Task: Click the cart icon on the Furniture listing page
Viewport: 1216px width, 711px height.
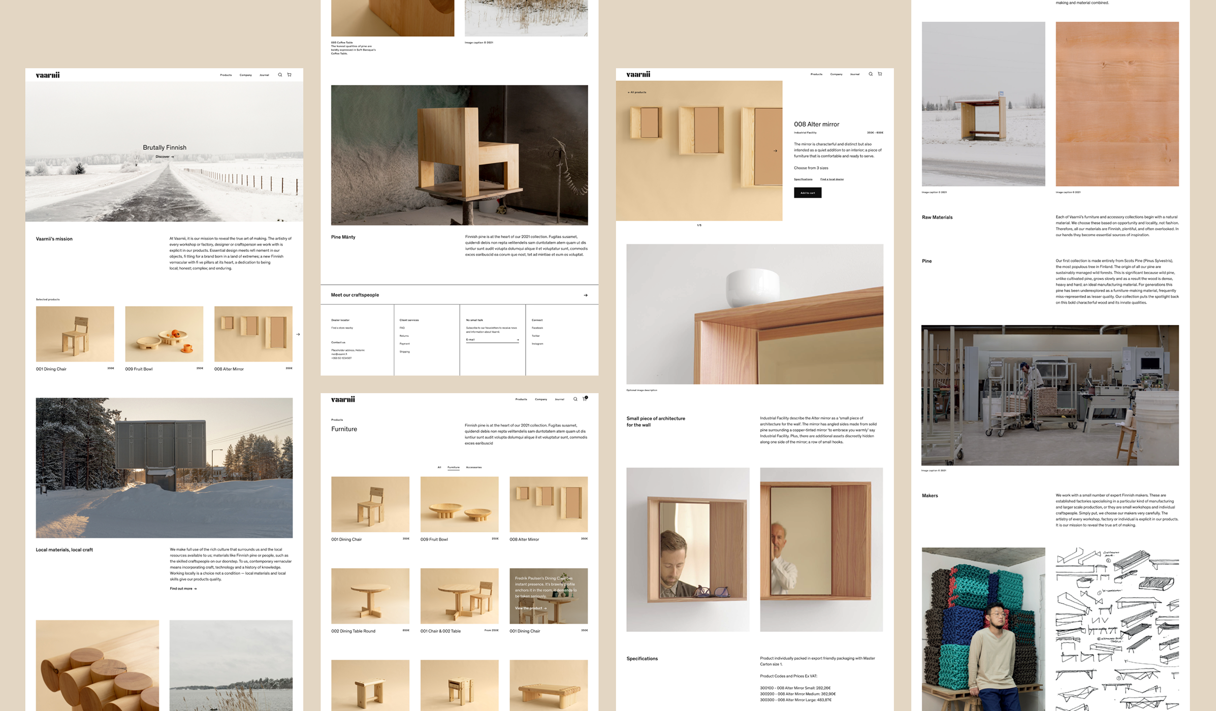Action: click(x=584, y=399)
